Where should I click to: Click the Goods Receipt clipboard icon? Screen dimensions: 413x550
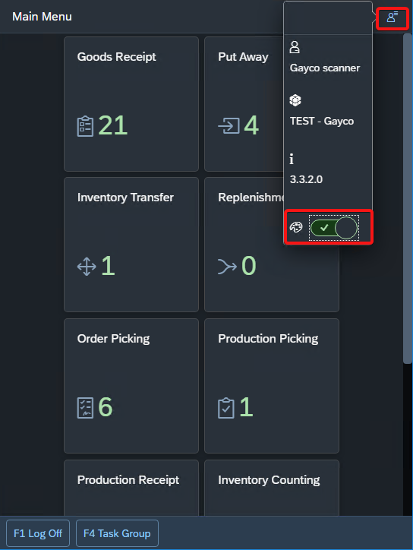click(85, 126)
